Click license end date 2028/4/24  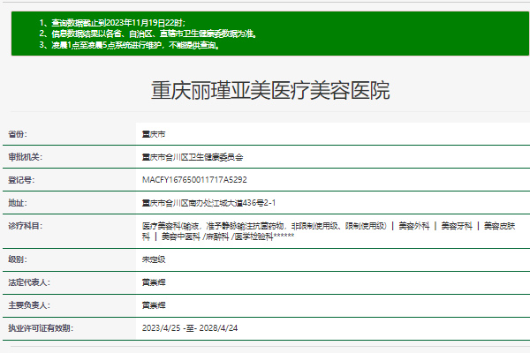click(x=218, y=328)
